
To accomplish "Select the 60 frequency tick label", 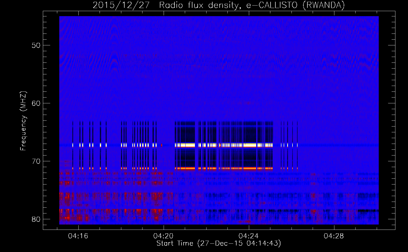I will (x=36, y=103).
